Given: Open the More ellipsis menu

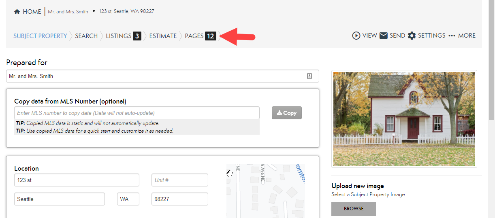Looking at the screenshot, I should (452, 36).
